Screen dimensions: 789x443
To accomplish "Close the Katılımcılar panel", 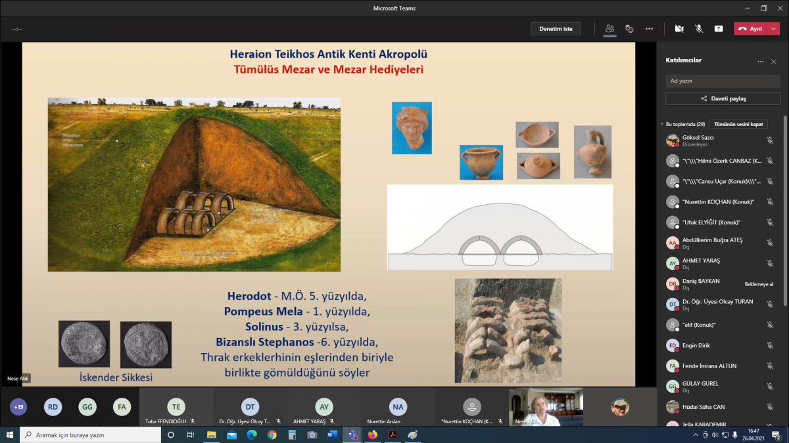I will (x=774, y=61).
